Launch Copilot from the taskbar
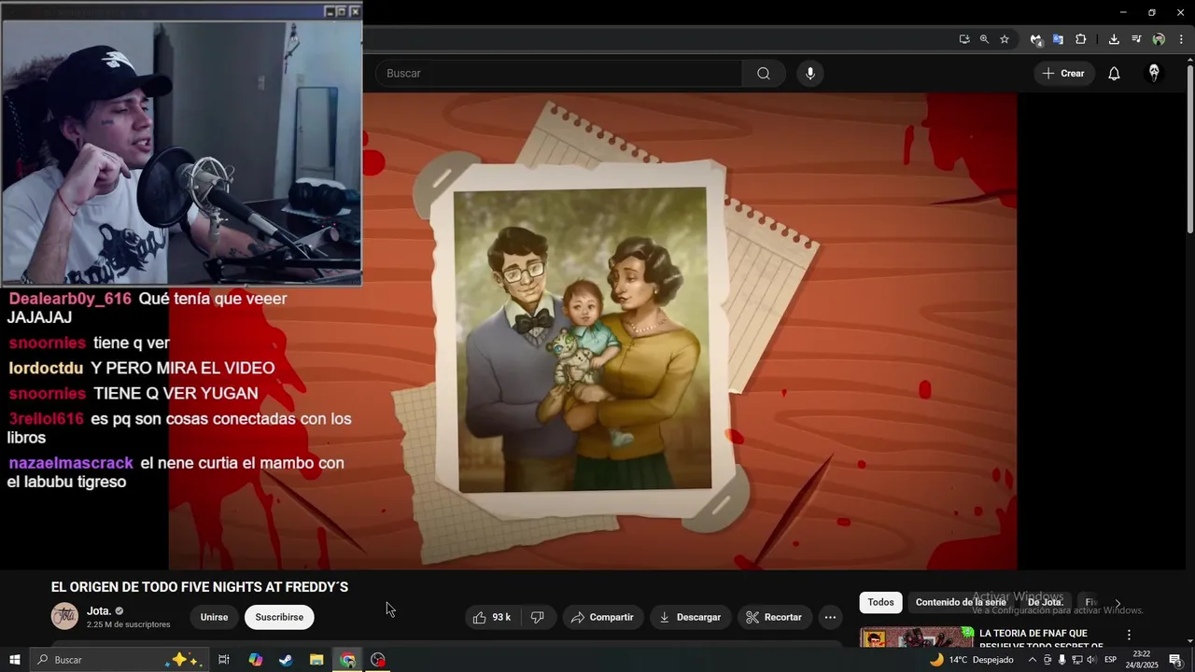The image size is (1195, 672). [255, 660]
